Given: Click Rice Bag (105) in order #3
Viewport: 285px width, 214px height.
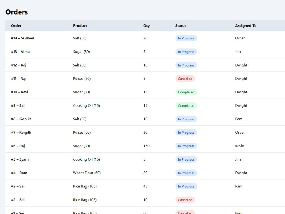Looking at the screenshot, I should 85,186.
